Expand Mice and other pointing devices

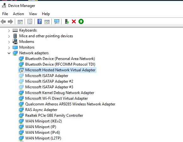pyautogui.click(x=9, y=36)
